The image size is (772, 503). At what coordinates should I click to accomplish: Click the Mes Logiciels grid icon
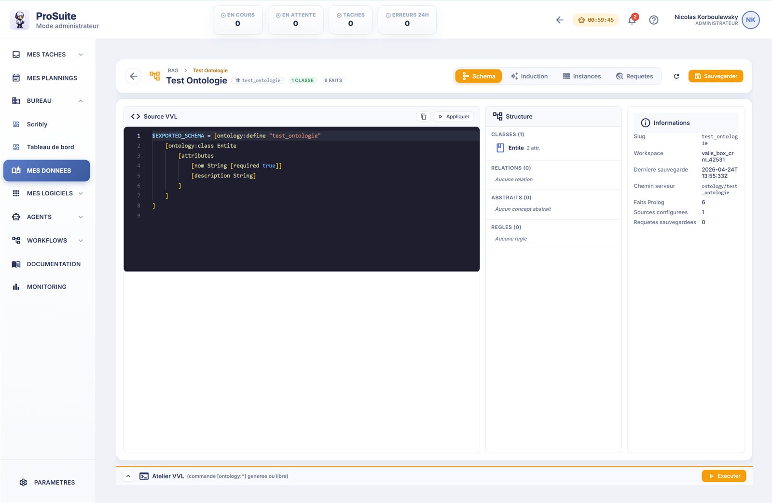16,193
